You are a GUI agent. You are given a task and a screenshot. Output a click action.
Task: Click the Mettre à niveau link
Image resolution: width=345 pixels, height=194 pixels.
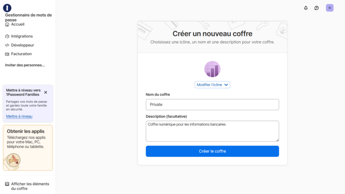19,116
